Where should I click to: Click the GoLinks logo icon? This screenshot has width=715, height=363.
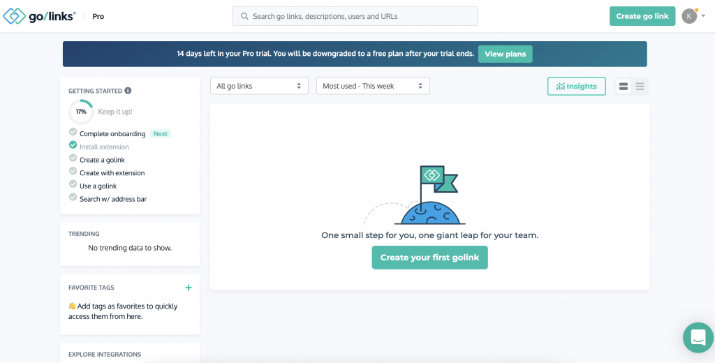[14, 16]
